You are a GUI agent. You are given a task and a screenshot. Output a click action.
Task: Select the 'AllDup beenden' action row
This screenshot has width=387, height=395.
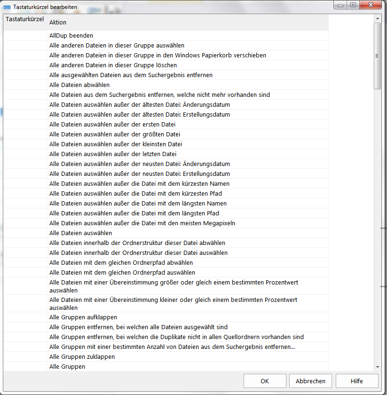click(71, 36)
